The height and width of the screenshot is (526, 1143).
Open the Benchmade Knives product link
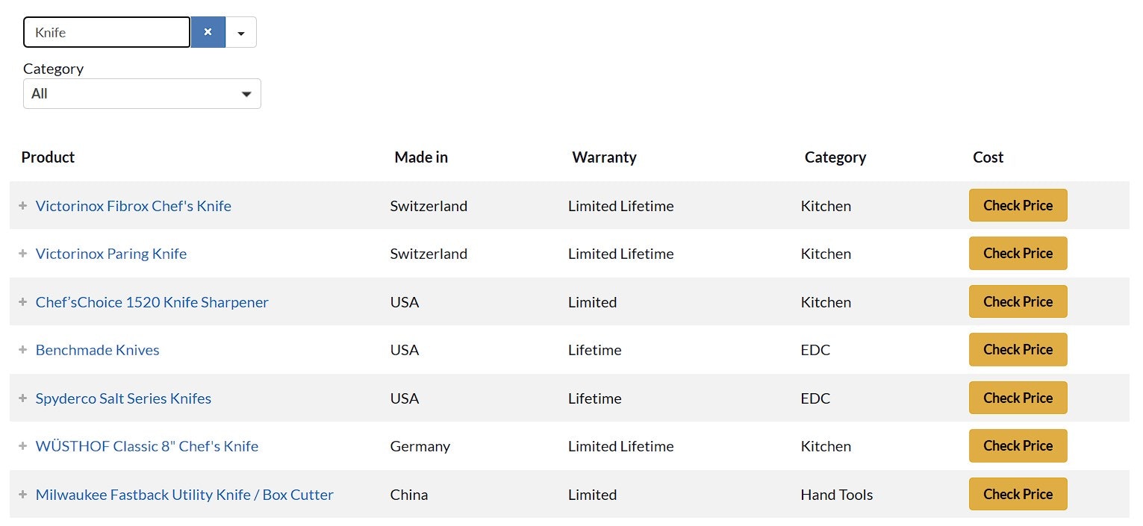click(98, 350)
